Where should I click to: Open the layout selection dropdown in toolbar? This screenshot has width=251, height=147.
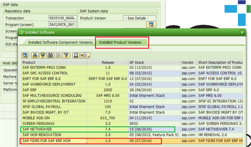(85, 55)
